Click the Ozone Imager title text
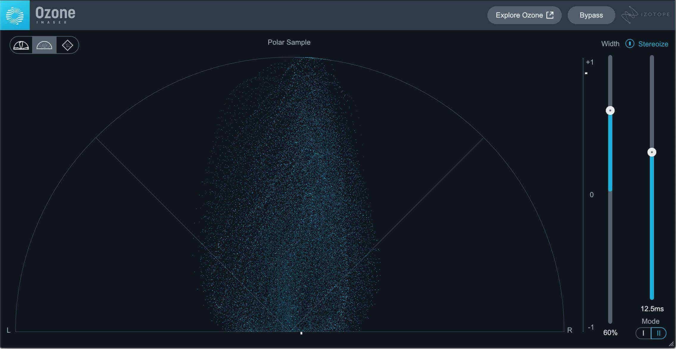Screen dimensions: 676x349 click(55, 15)
